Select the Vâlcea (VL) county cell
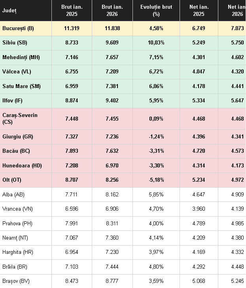Viewport: 246px width, 288px height. pos(17,72)
